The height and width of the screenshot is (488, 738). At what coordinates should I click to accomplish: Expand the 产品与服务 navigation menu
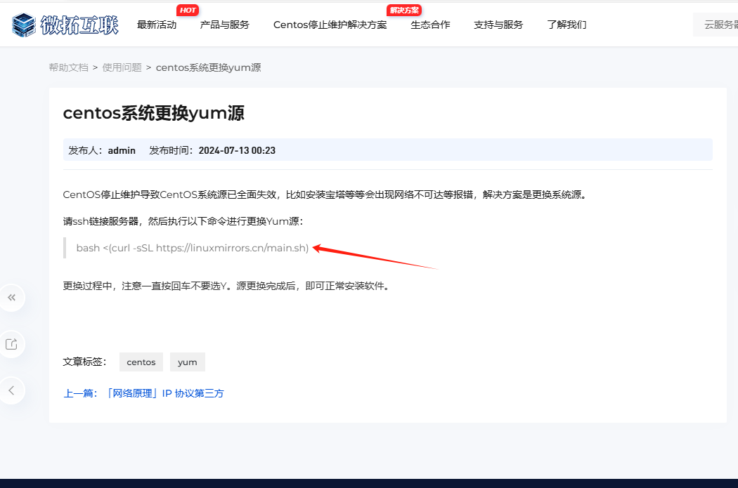(224, 25)
